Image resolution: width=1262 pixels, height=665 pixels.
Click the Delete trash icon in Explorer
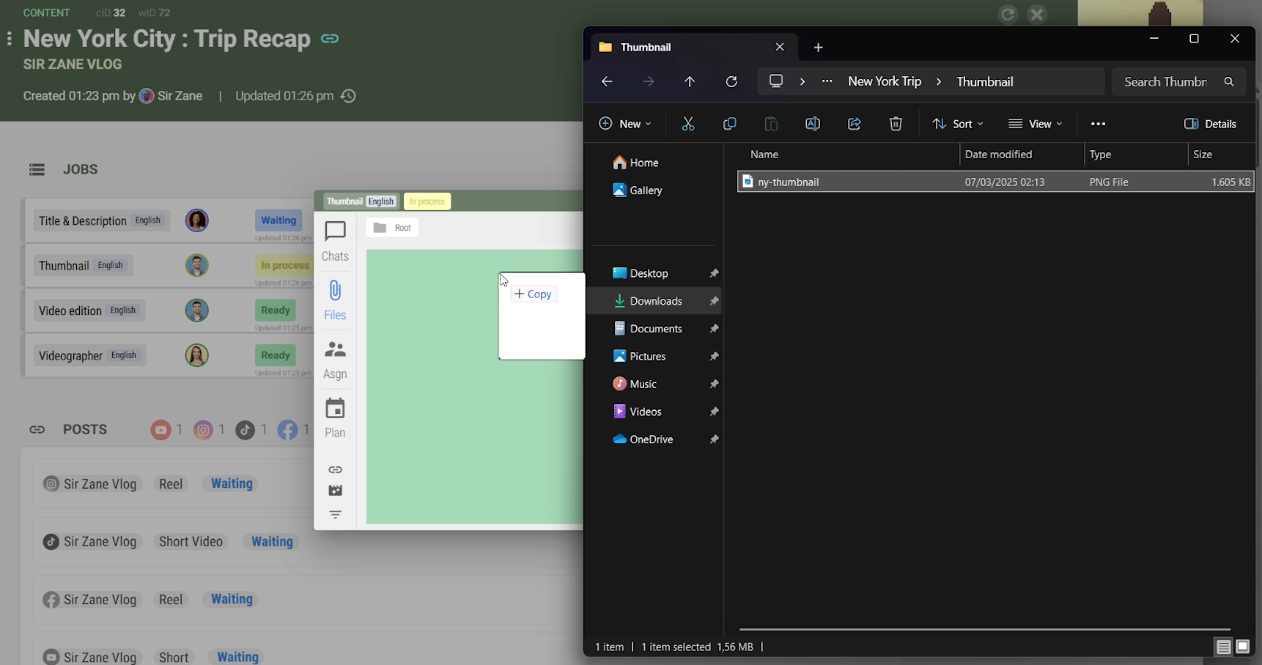(x=896, y=124)
